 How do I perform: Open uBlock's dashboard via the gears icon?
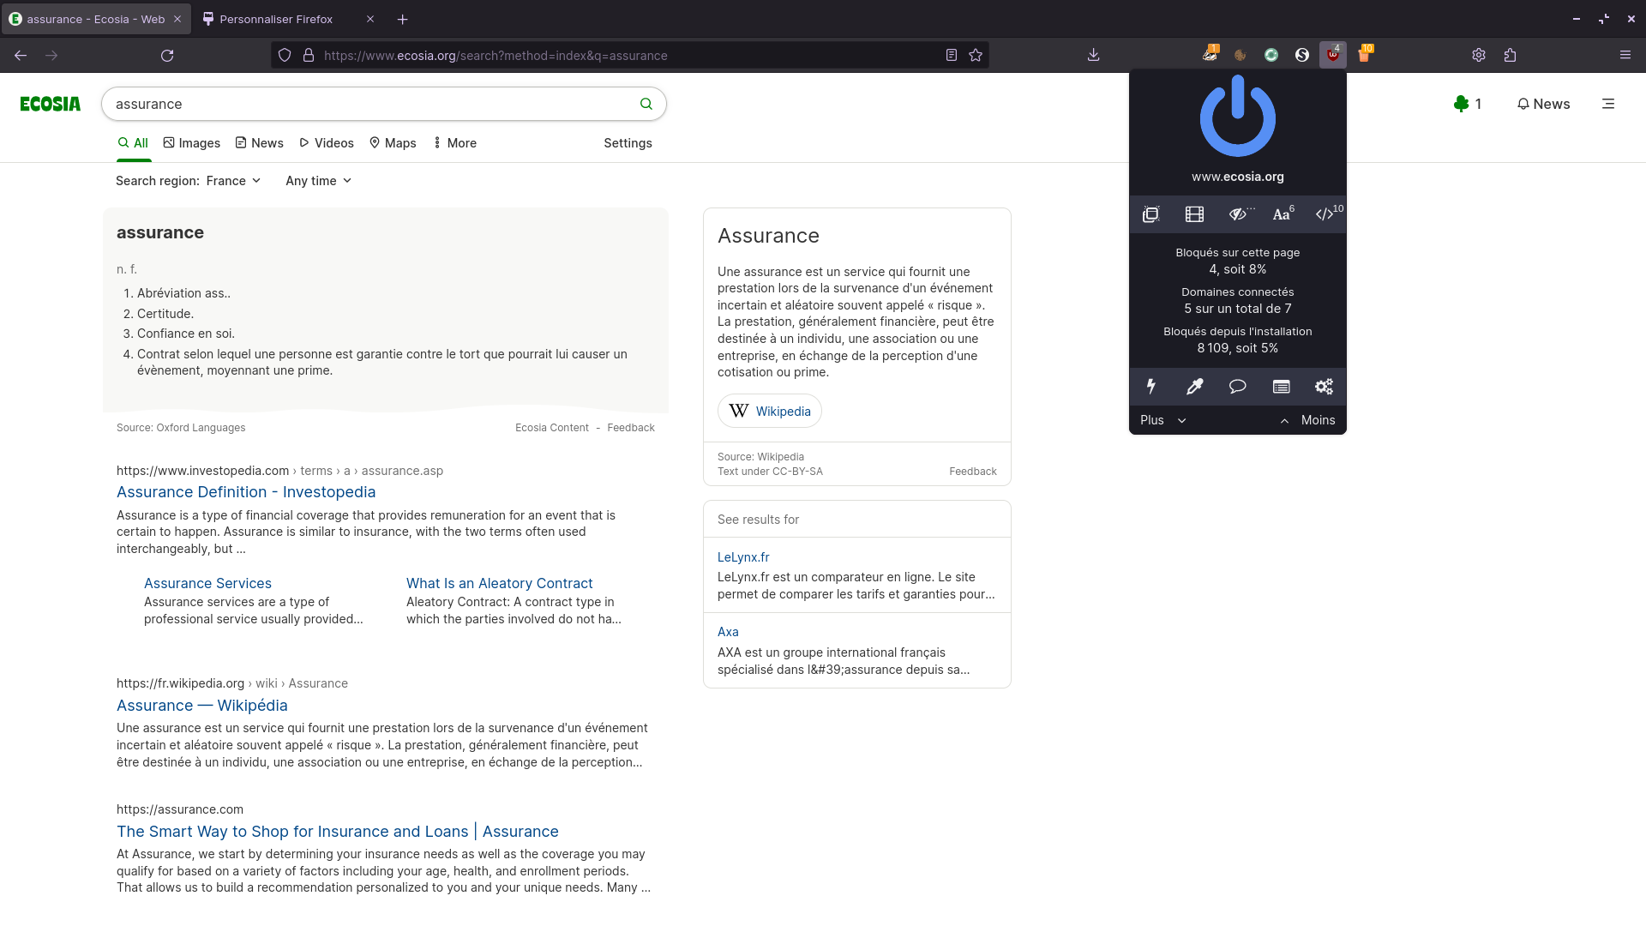pyautogui.click(x=1323, y=386)
